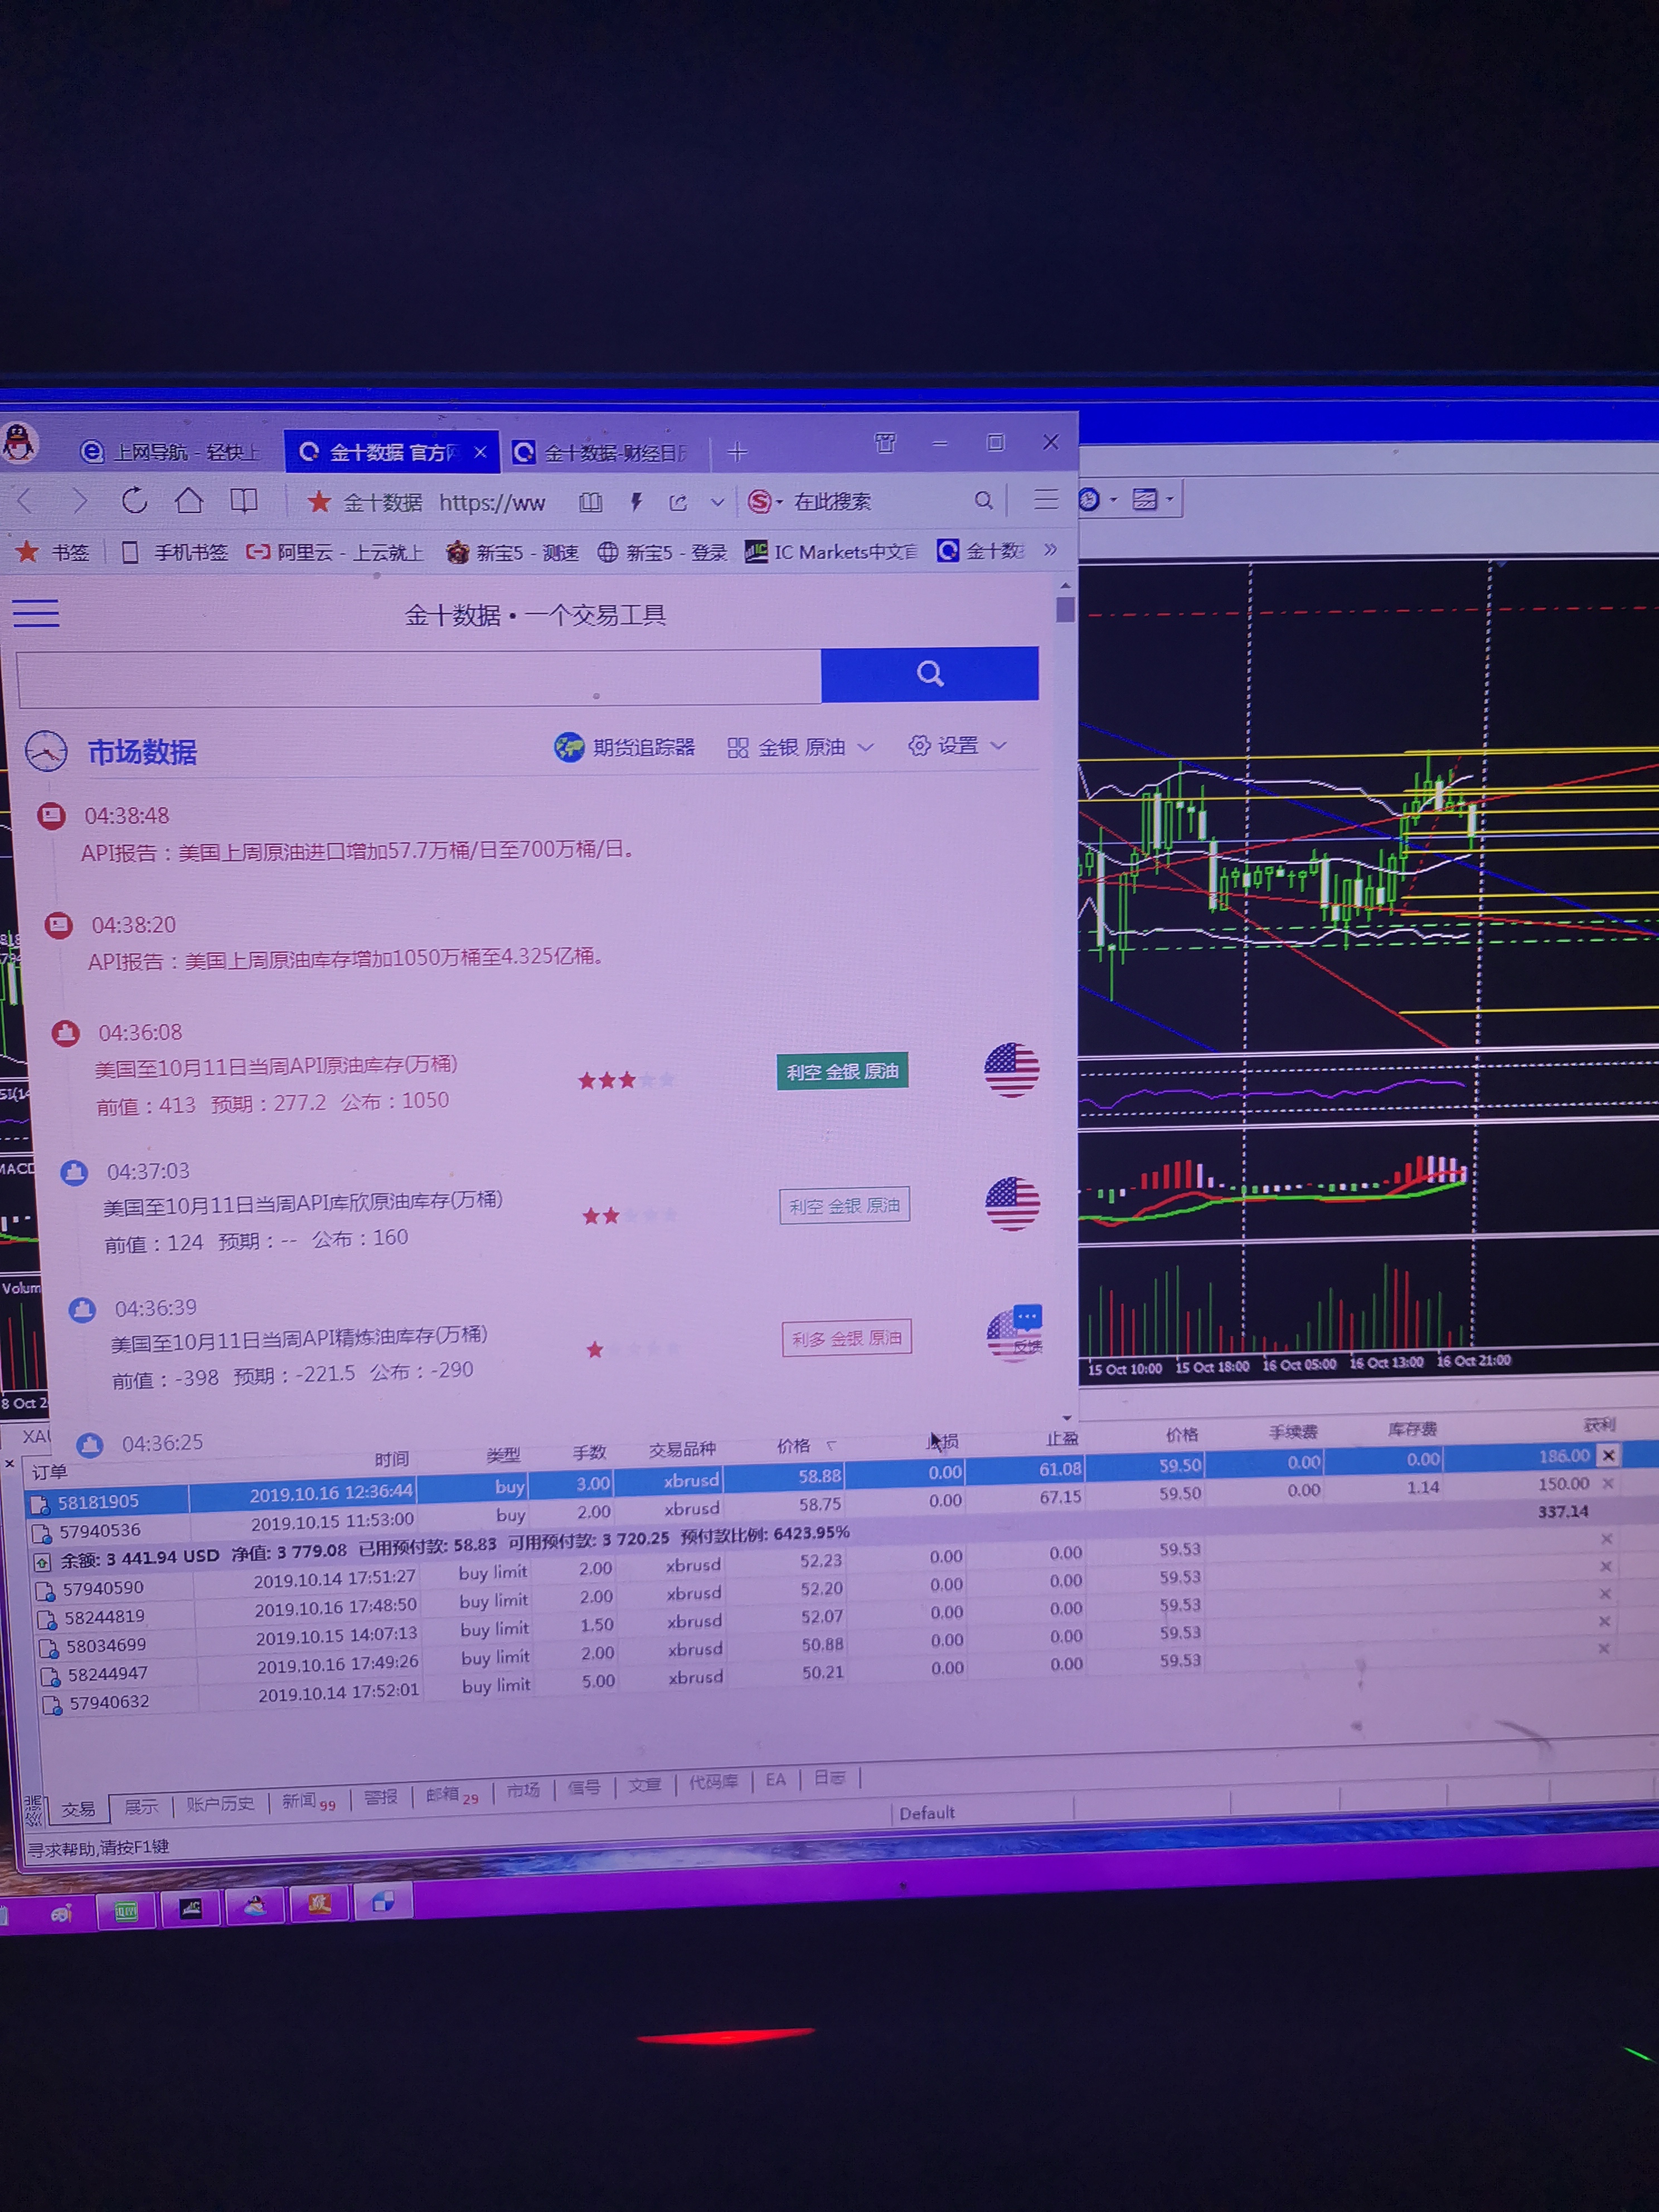This screenshot has height=2212, width=1659.
Task: Click the page scrollbar down arrow
Action: tap(1066, 1418)
